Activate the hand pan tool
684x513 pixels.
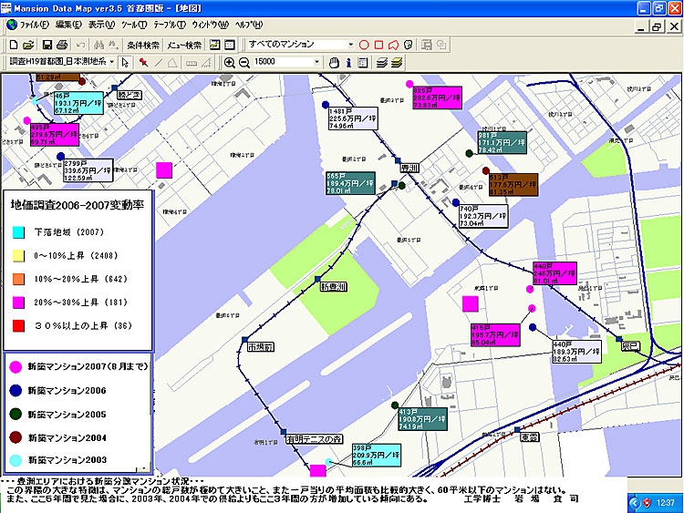pos(334,62)
